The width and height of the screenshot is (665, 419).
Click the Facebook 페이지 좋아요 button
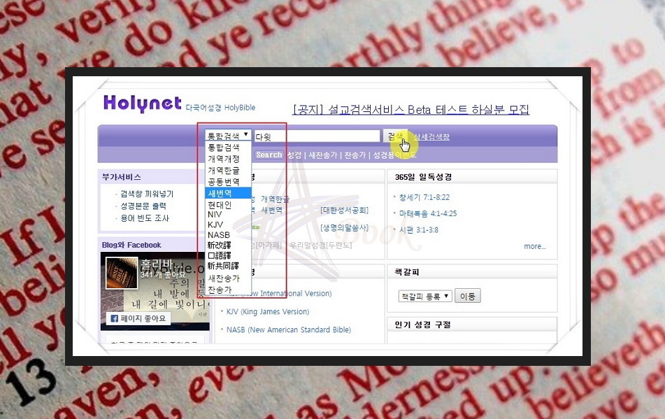point(138,318)
